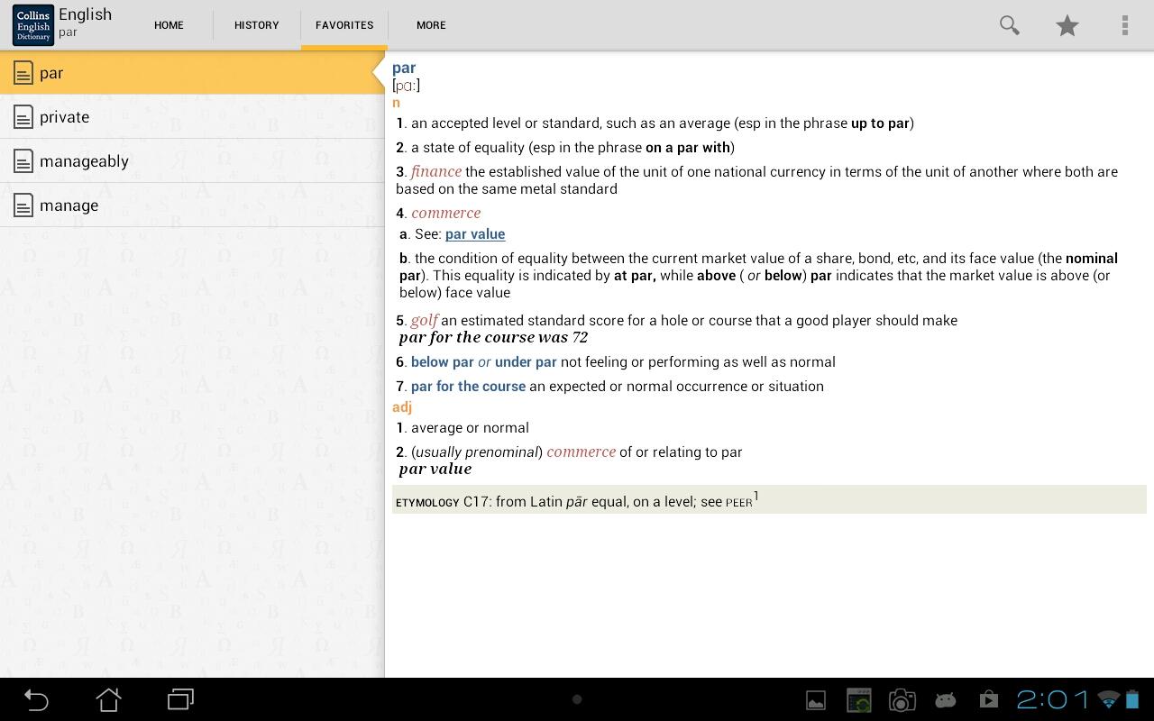Open the search magnifier icon
This screenshot has width=1154, height=721.
point(1009,25)
